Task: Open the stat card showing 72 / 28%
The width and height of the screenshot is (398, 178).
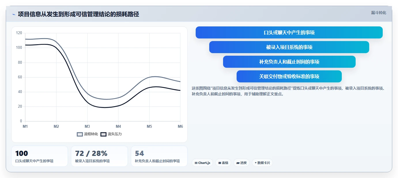Action: (x=99, y=156)
